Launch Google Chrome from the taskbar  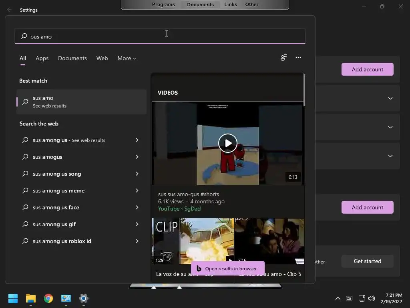click(48, 298)
